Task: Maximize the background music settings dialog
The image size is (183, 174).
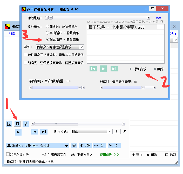Action: 153,8
